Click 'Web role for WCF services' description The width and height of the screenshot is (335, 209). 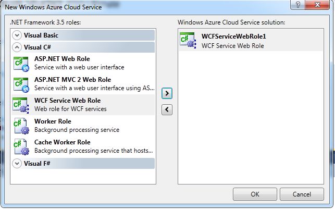click(x=70, y=109)
